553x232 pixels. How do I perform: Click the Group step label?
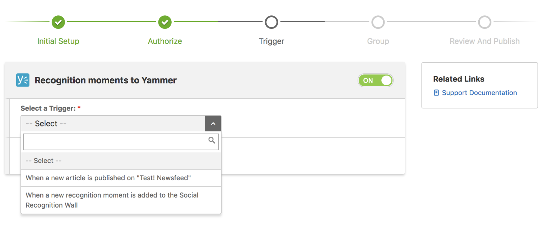378,41
